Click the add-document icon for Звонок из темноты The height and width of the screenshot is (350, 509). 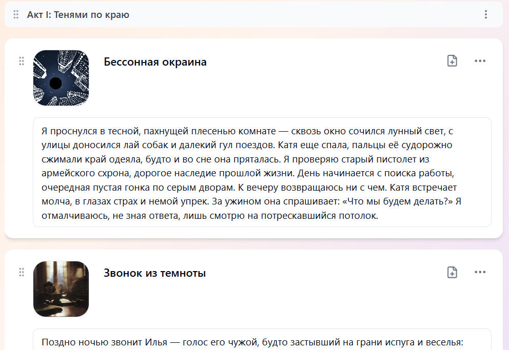point(452,272)
